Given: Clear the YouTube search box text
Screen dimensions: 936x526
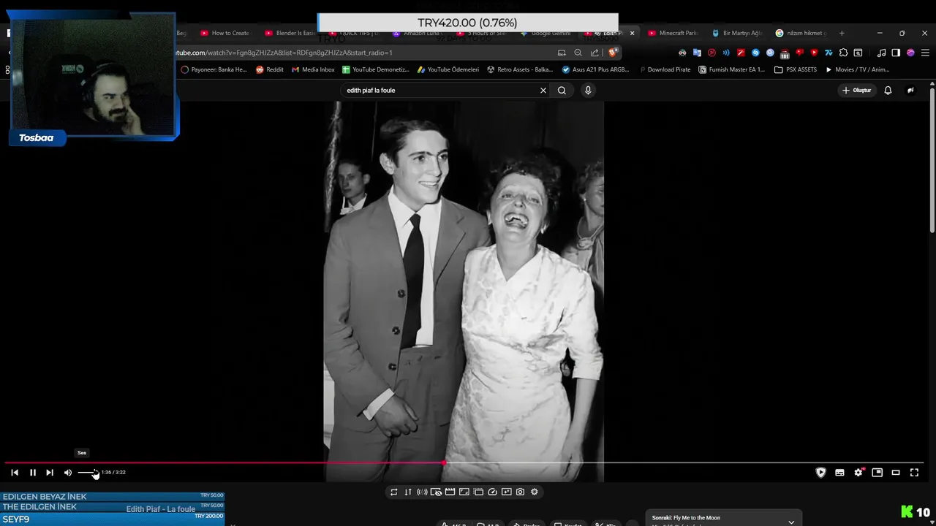Looking at the screenshot, I should 543,91.
